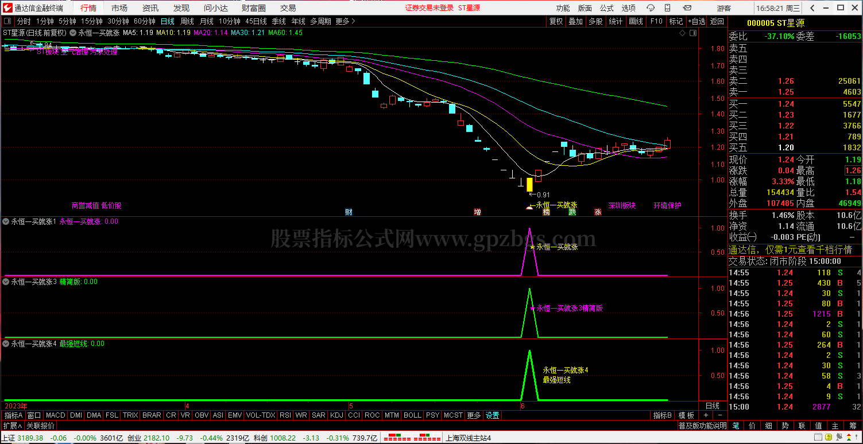
Task: Open the 复权 adjustment menu
Action: 556,21
